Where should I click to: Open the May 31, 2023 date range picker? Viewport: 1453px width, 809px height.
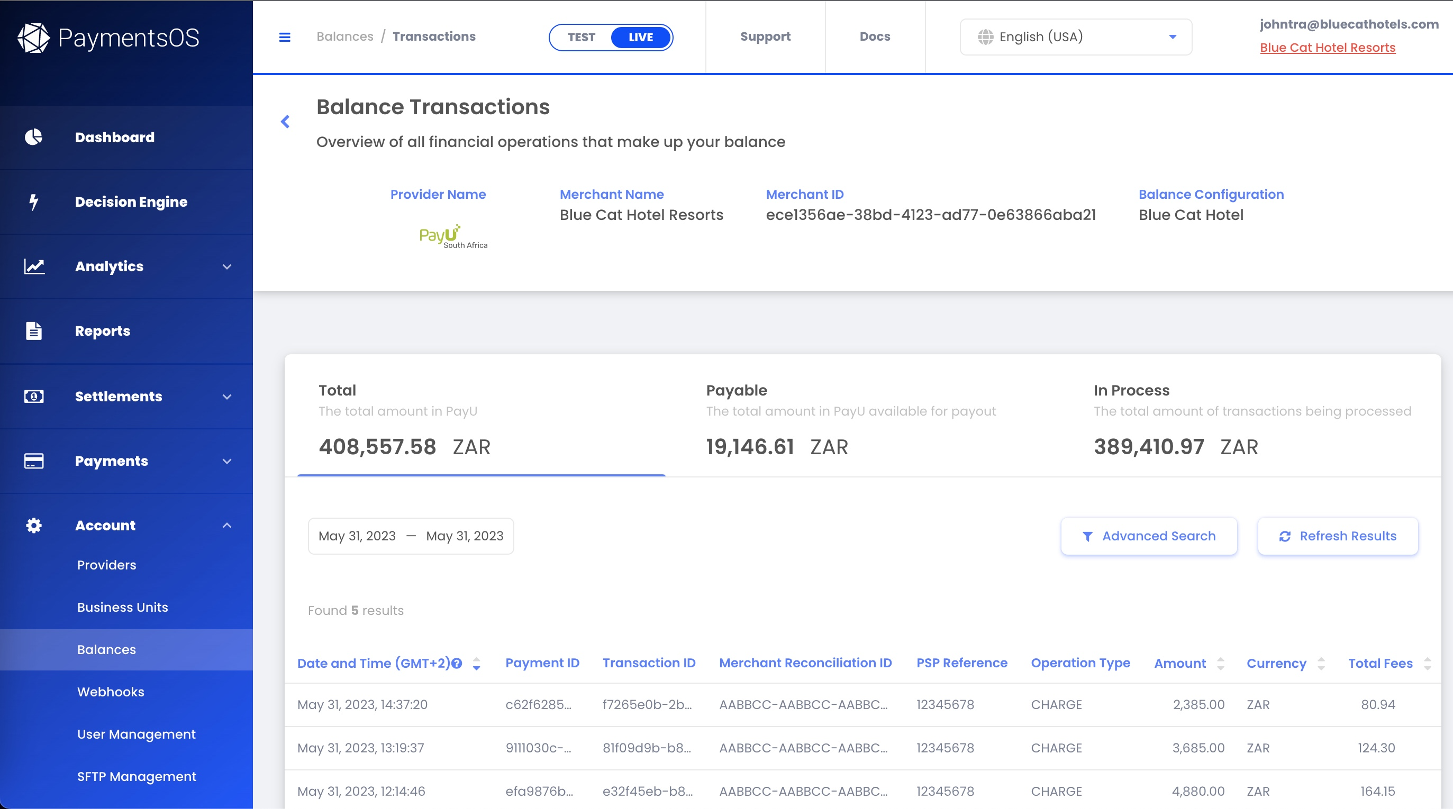(x=411, y=536)
